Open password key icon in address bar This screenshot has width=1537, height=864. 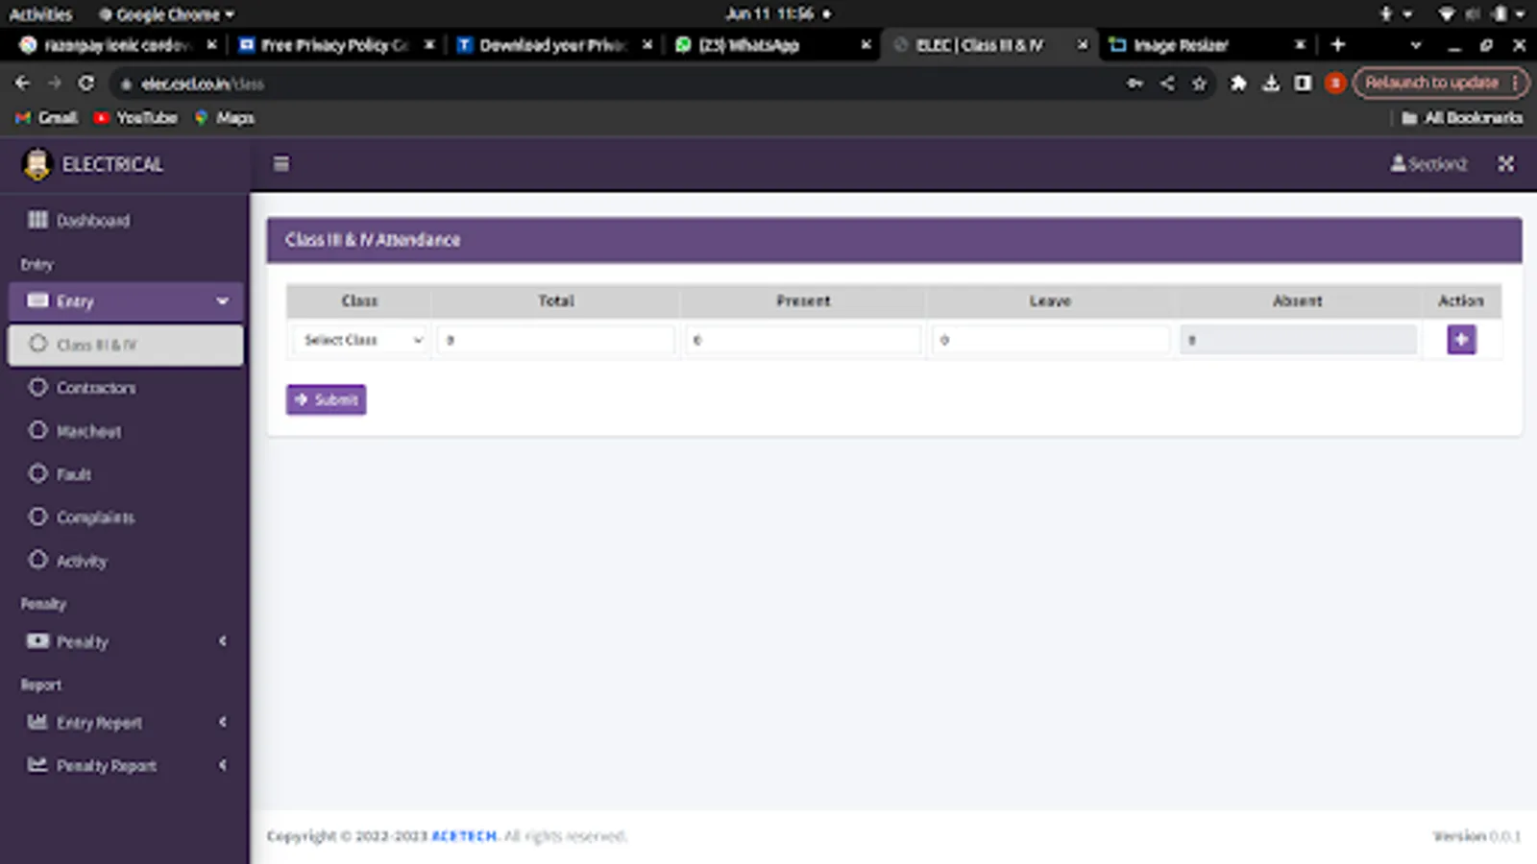pyautogui.click(x=1134, y=84)
